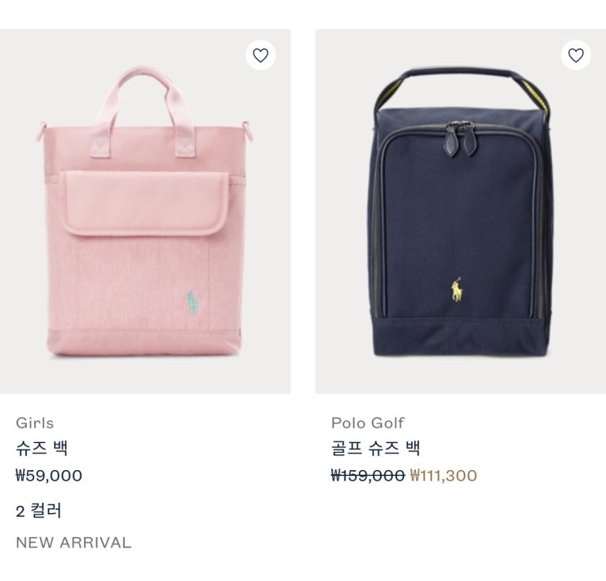This screenshot has height=581, width=606.
Task: Click the discounted ₩111,300 sale price
Action: 444,476
